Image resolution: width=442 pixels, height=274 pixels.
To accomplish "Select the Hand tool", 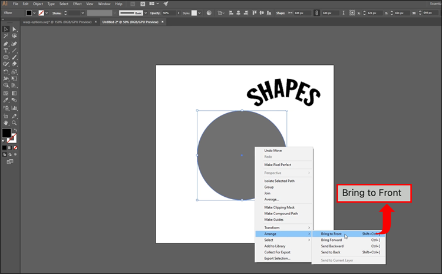I will click(5, 123).
